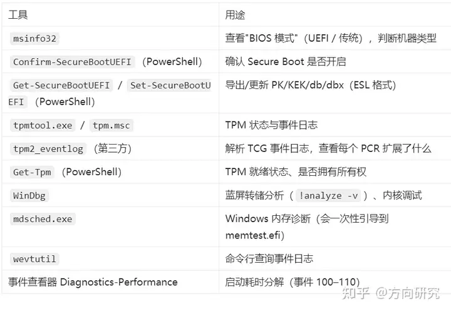The width and height of the screenshot is (451, 311).
Task: Click the memtest.efi description text
Action: [255, 235]
